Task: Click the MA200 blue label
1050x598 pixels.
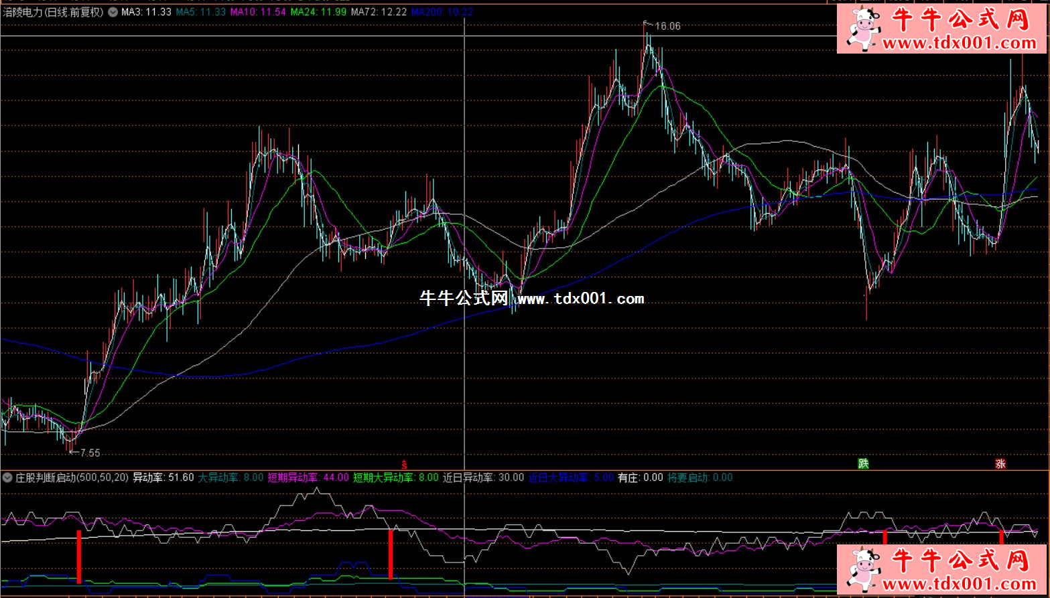Action: (442, 12)
